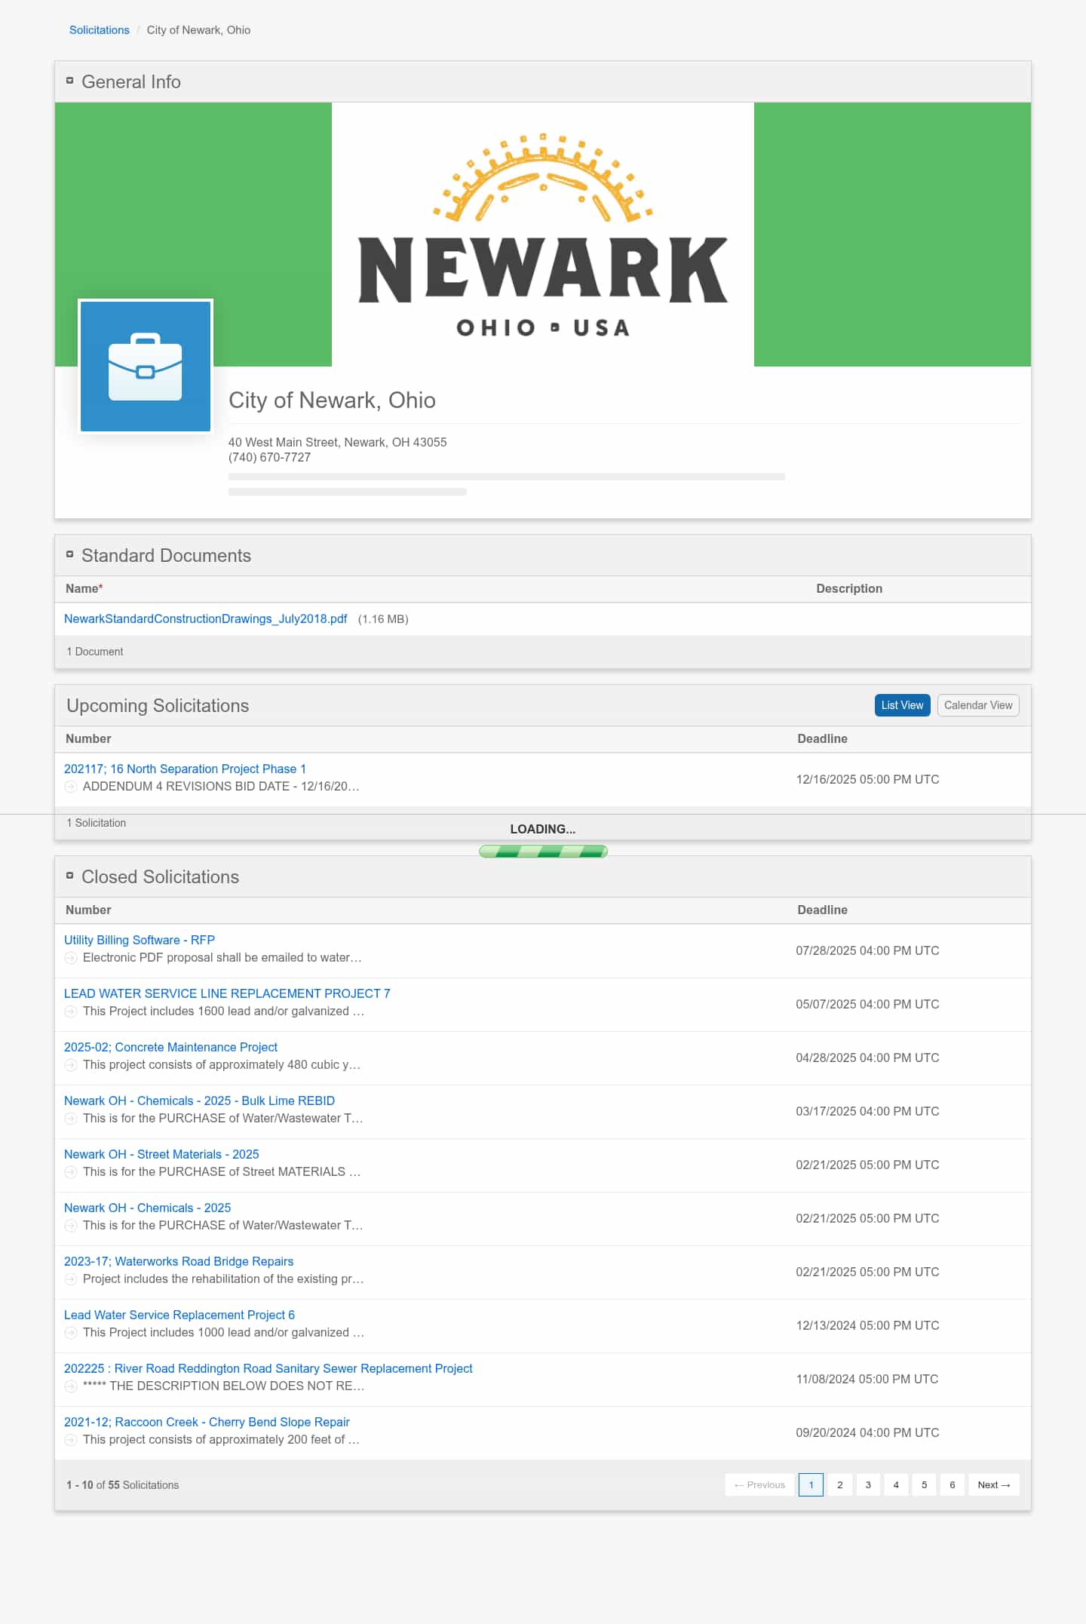
Task: Open the Solicitations breadcrumb link
Action: click(100, 30)
